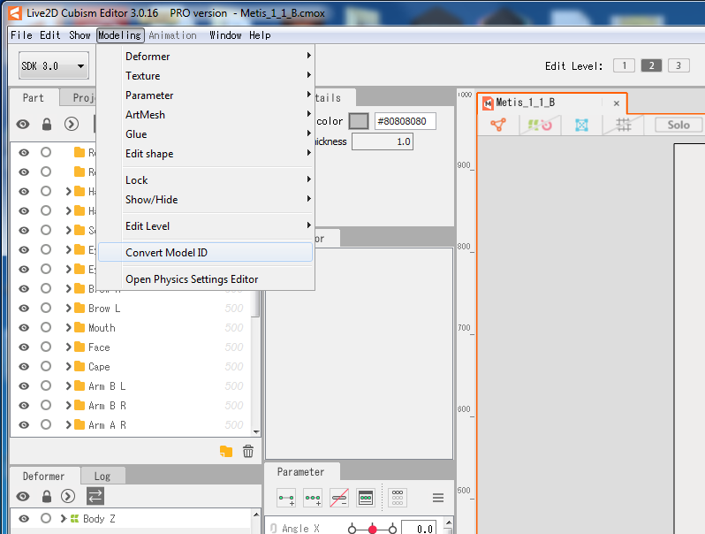Click the Angle X parameter link icon
This screenshot has height=534, width=705.
coord(274,528)
